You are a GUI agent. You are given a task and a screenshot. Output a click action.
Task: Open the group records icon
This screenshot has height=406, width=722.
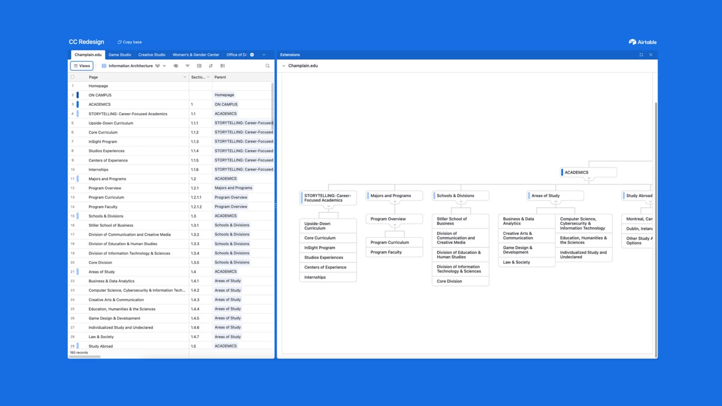click(x=199, y=66)
